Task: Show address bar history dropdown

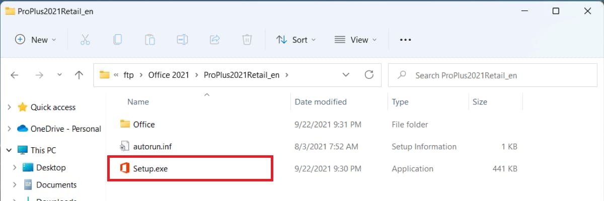Action: (x=346, y=75)
